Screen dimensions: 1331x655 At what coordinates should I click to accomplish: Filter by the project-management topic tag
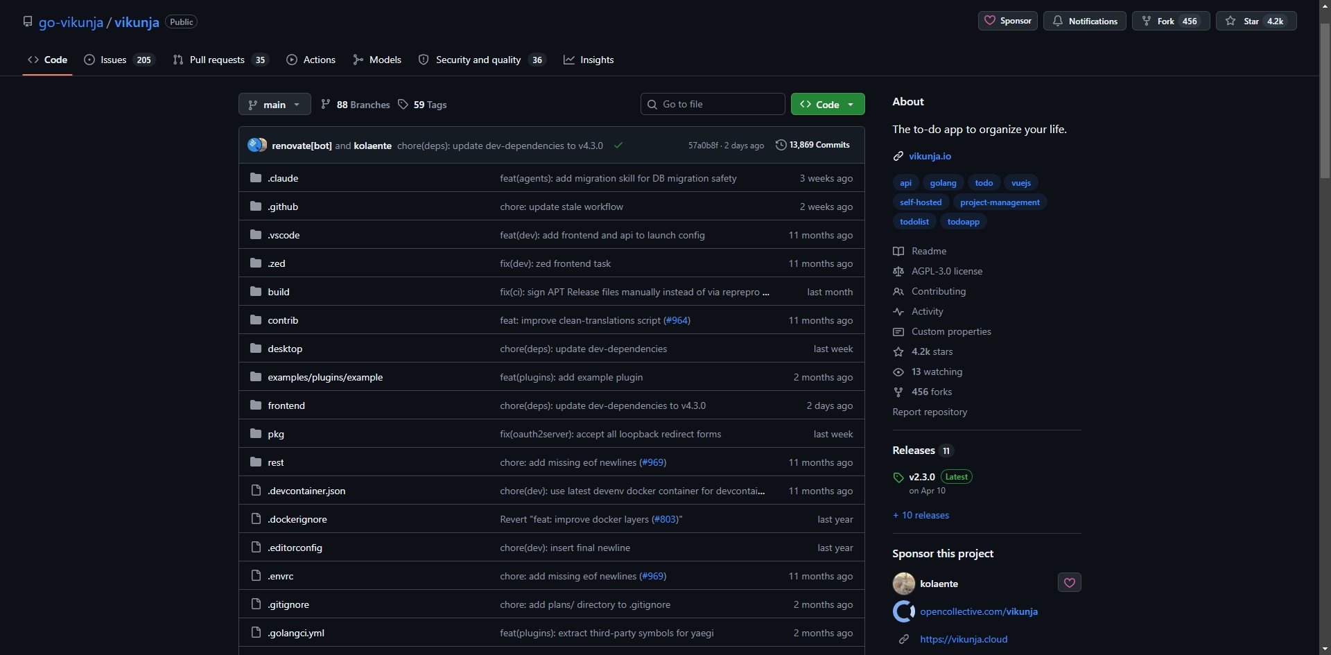tap(1000, 202)
